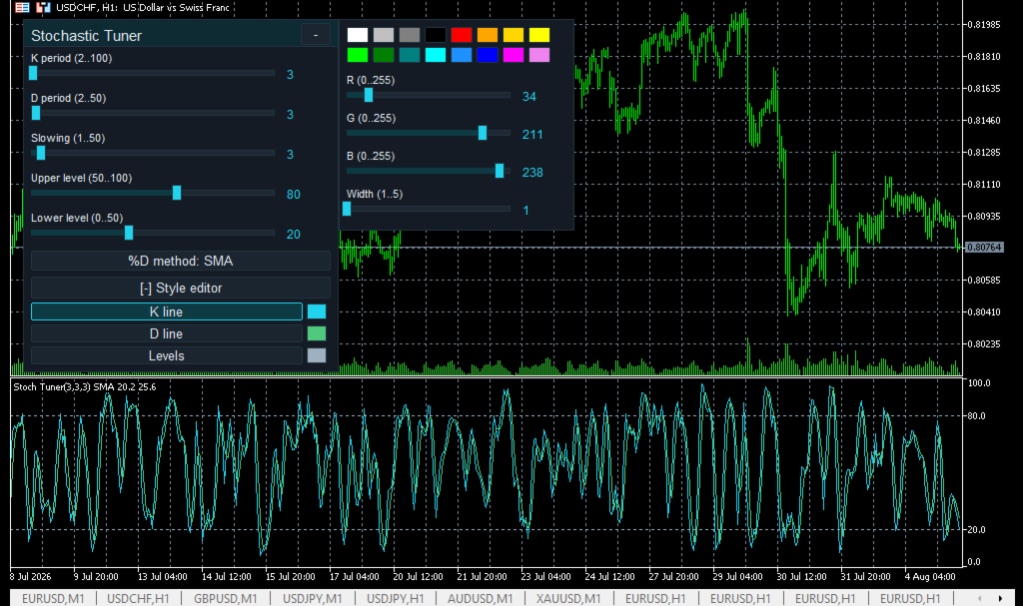Click the G value 211

pos(532,135)
